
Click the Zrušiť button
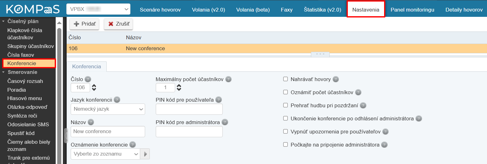click(x=119, y=24)
